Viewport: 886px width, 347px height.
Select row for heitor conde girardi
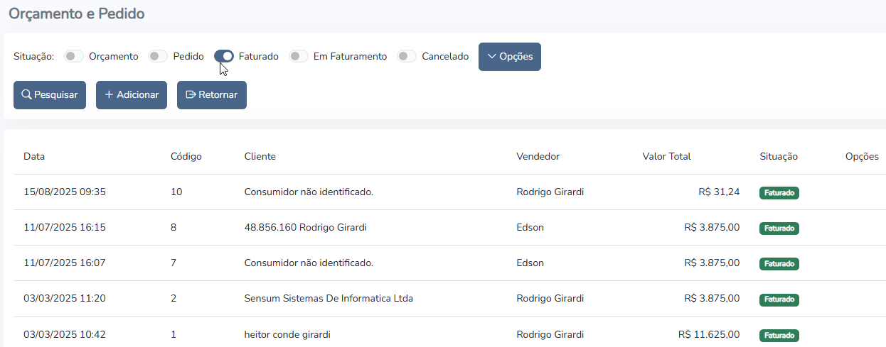287,335
